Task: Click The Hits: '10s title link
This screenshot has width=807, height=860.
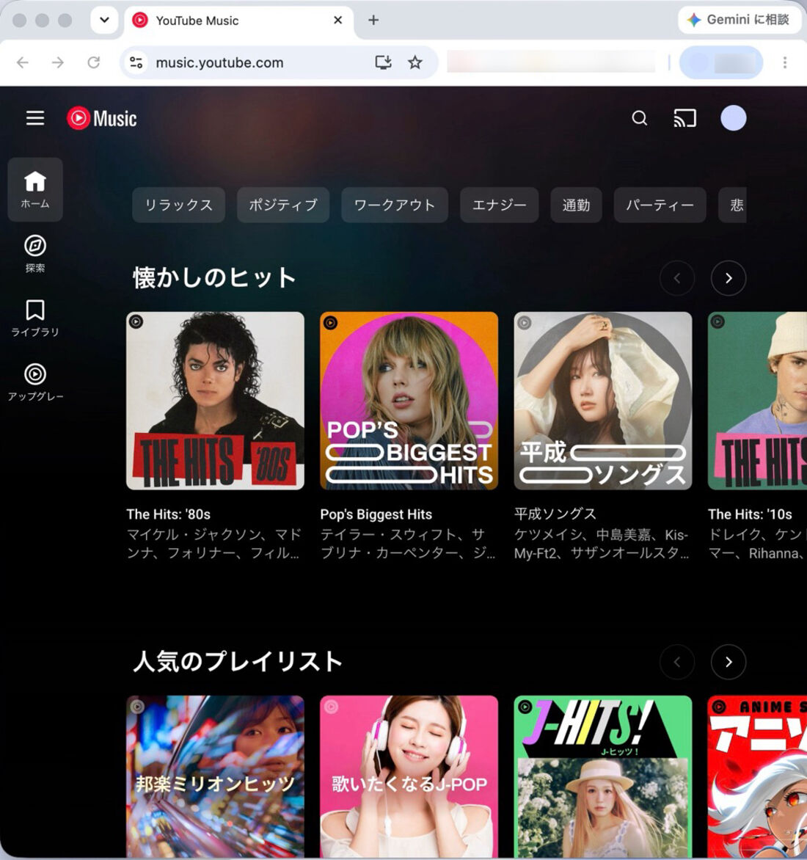Action: pyautogui.click(x=750, y=514)
